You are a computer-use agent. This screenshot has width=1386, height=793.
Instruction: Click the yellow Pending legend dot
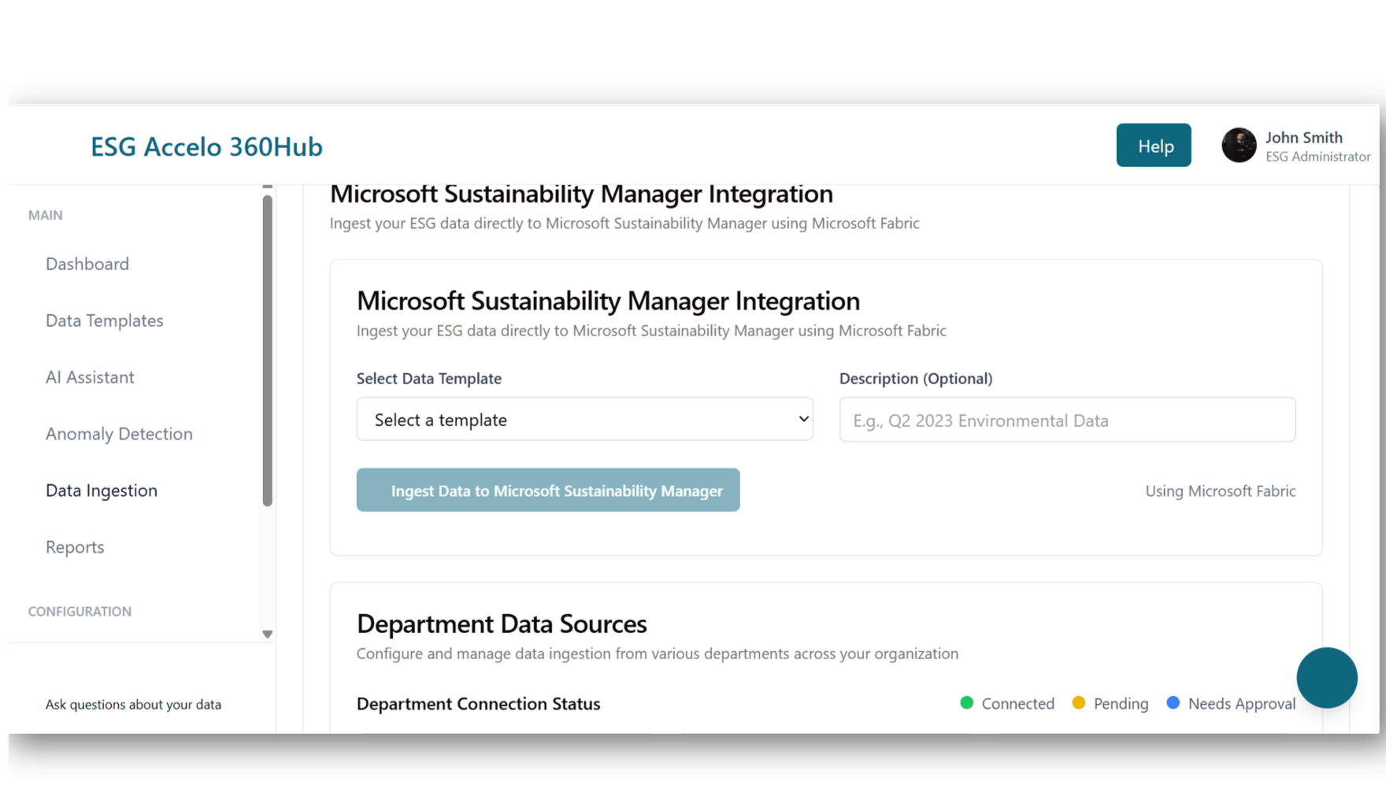[x=1079, y=702]
